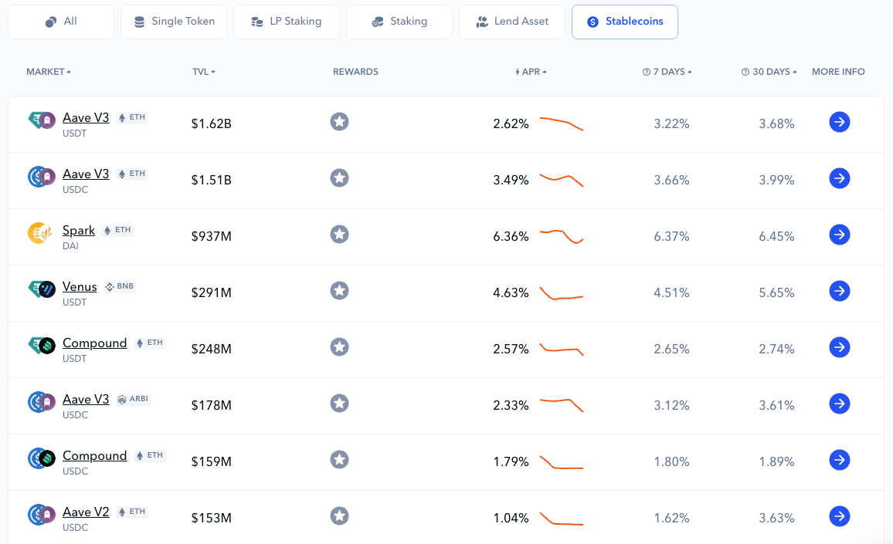Favorite the Aave V2 USDC market star
Screen dimensions: 893x544
coord(339,516)
